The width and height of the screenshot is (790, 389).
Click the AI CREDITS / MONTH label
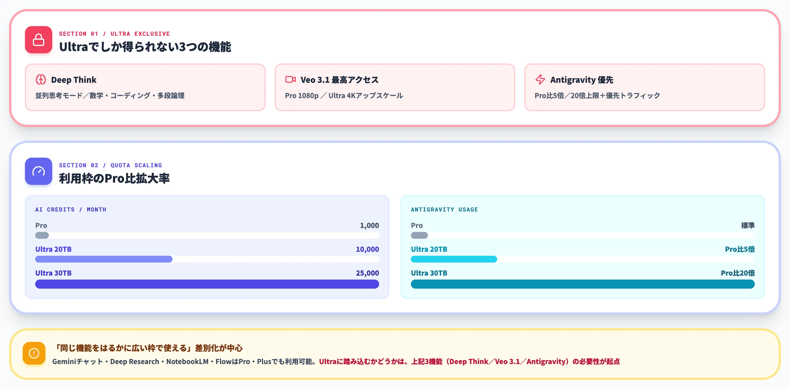click(x=71, y=209)
